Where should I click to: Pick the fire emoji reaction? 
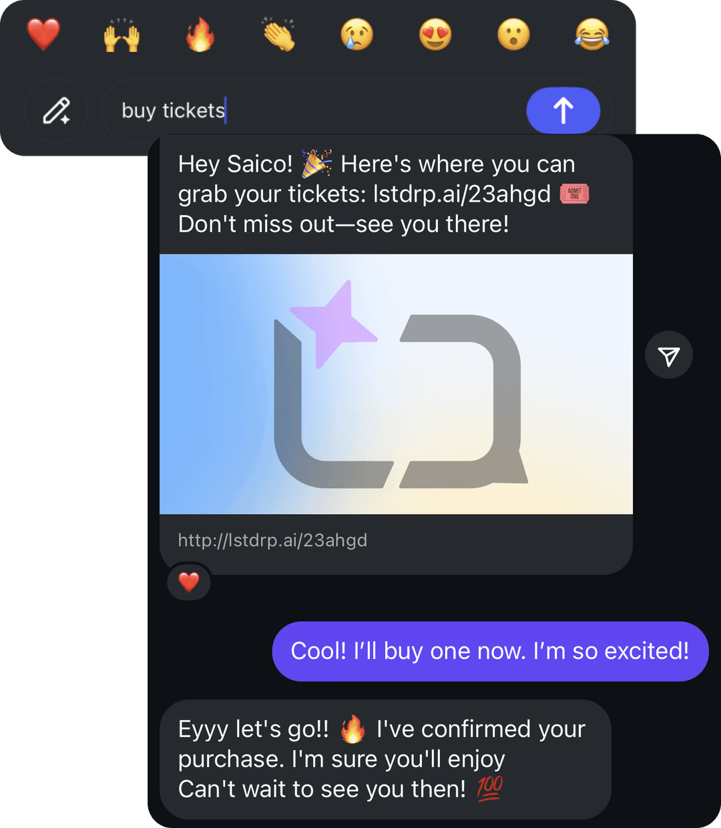[x=200, y=35]
